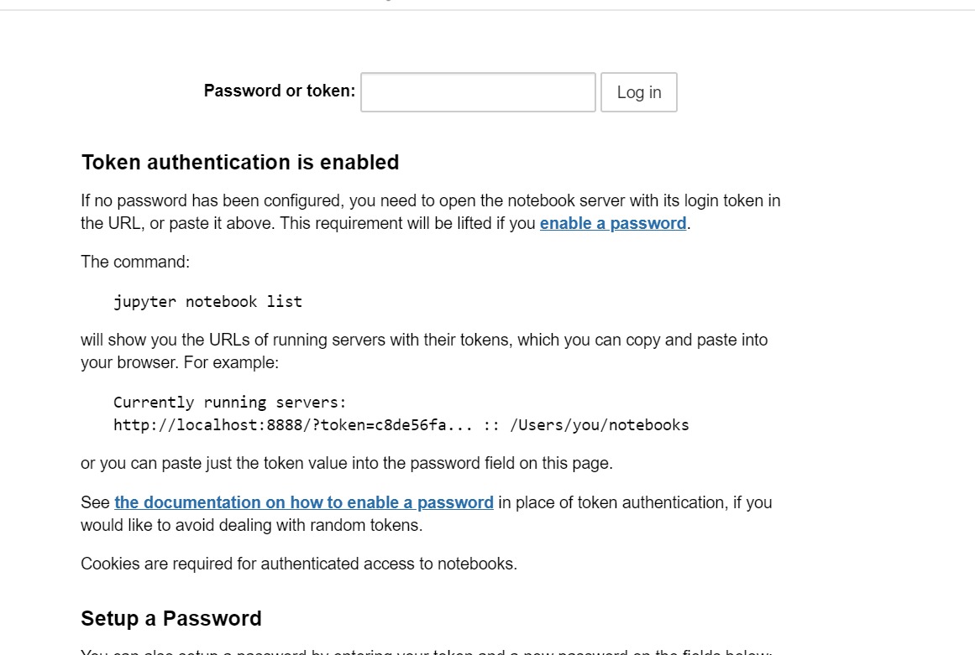Click the 'paste just the token value' paragraph

[346, 463]
